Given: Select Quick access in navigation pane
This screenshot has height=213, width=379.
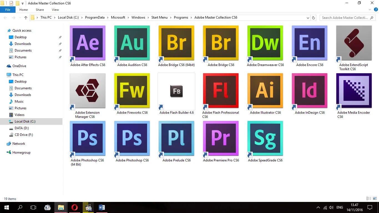Looking at the screenshot, I should [22, 31].
